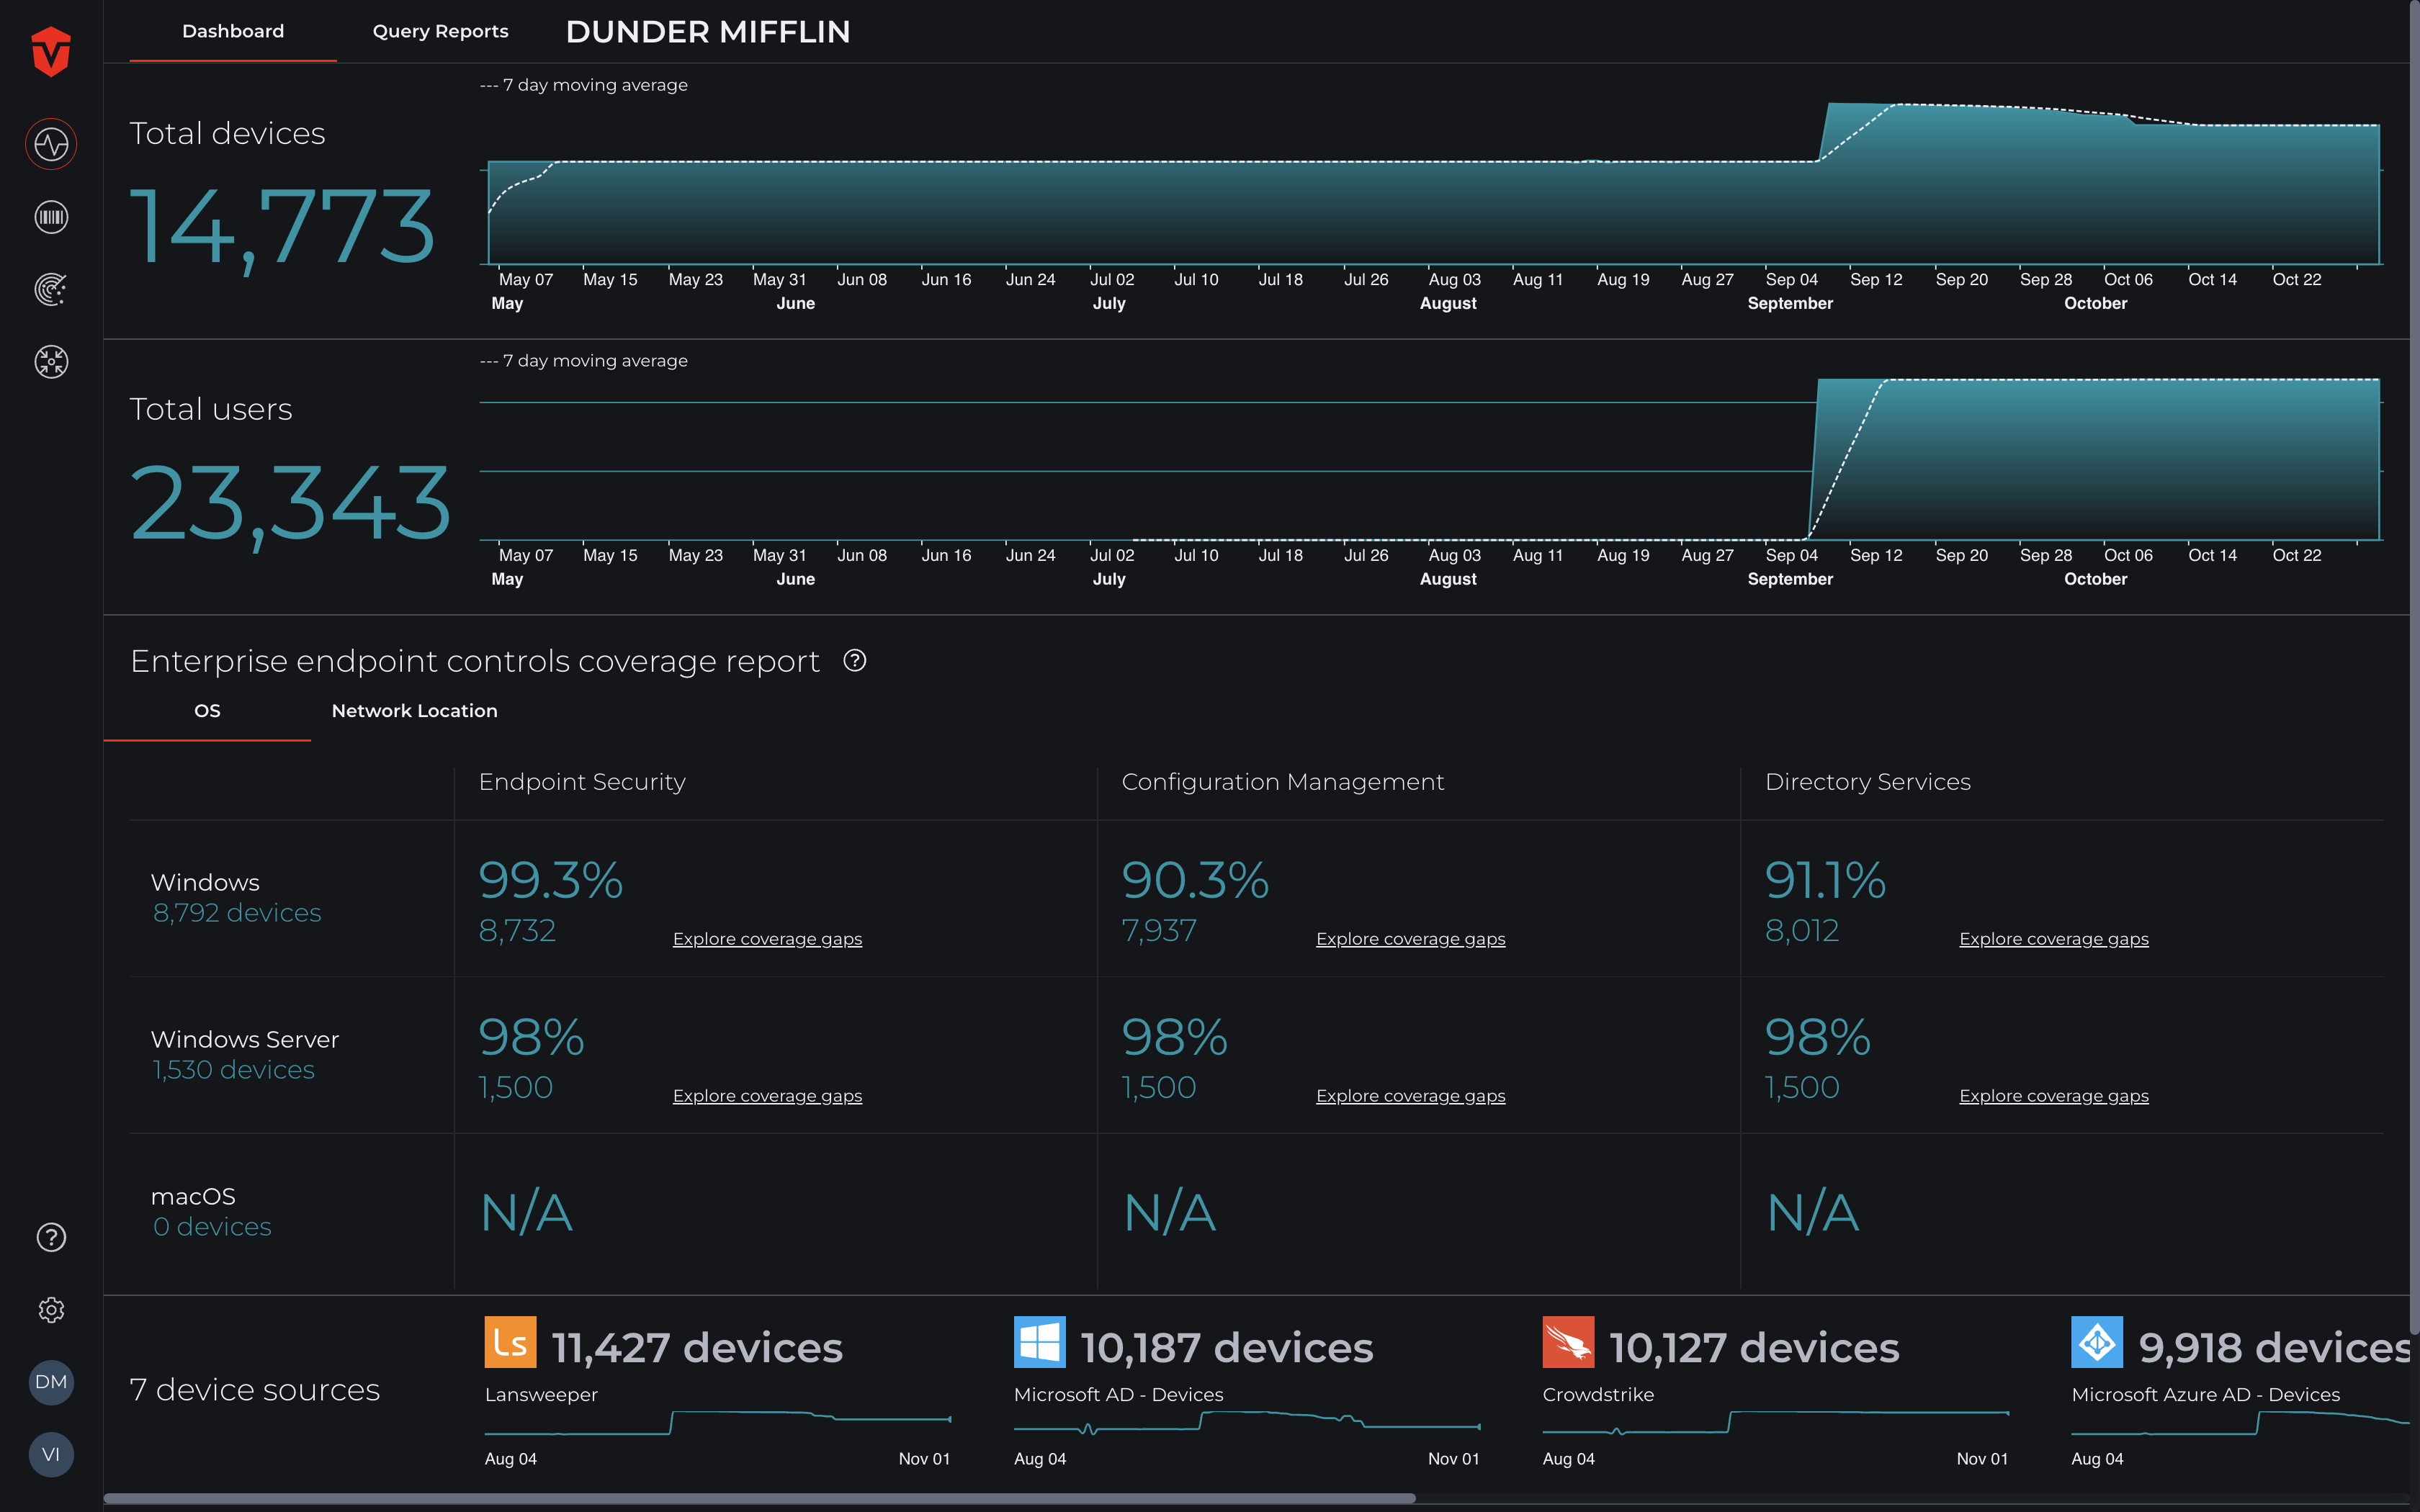Click the Microsoft Azure AD logo
The image size is (2420, 1512).
2097,1342
